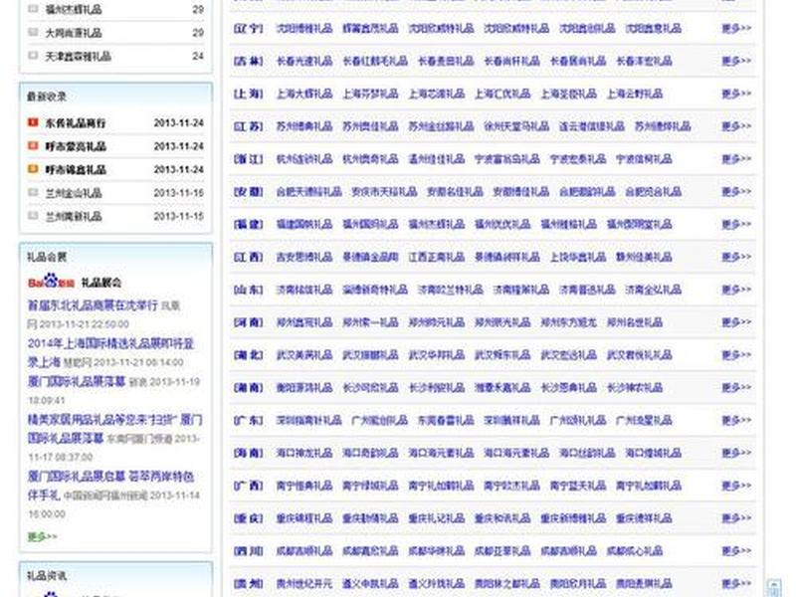
Task: Open the 江苏 province category
Action: coord(248,126)
